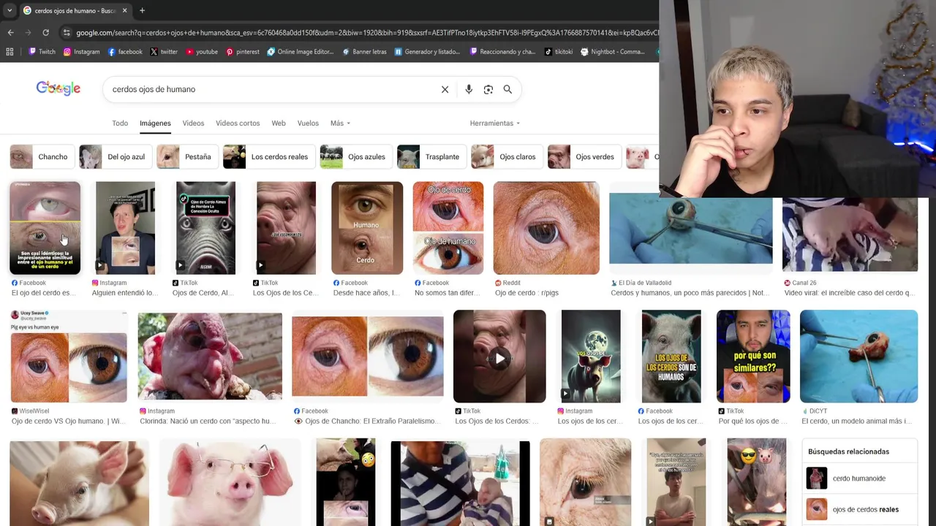
Task: Open a new browser tab
Action: [142, 10]
